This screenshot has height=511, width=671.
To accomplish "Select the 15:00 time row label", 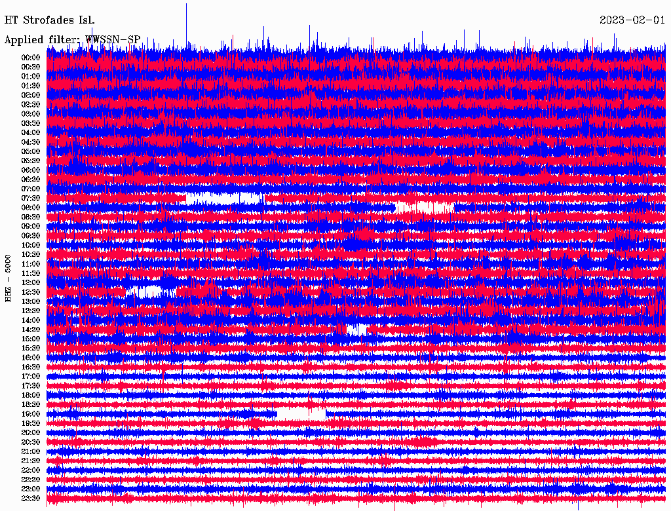I will pos(31,339).
